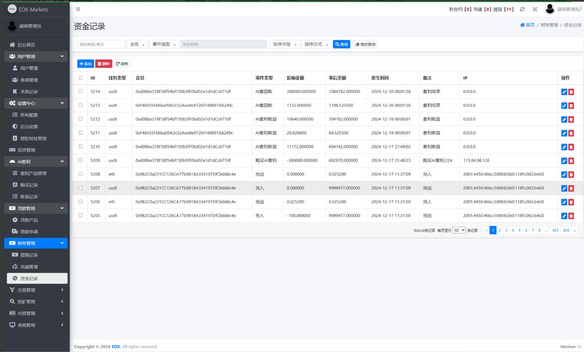Select the header select-all checkbox
The image size is (584, 352).
pos(80,78)
